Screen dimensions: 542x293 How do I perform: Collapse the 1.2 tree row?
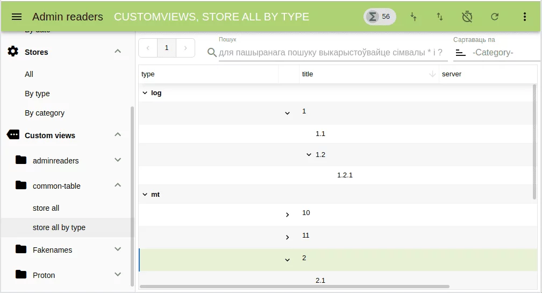pyautogui.click(x=309, y=155)
